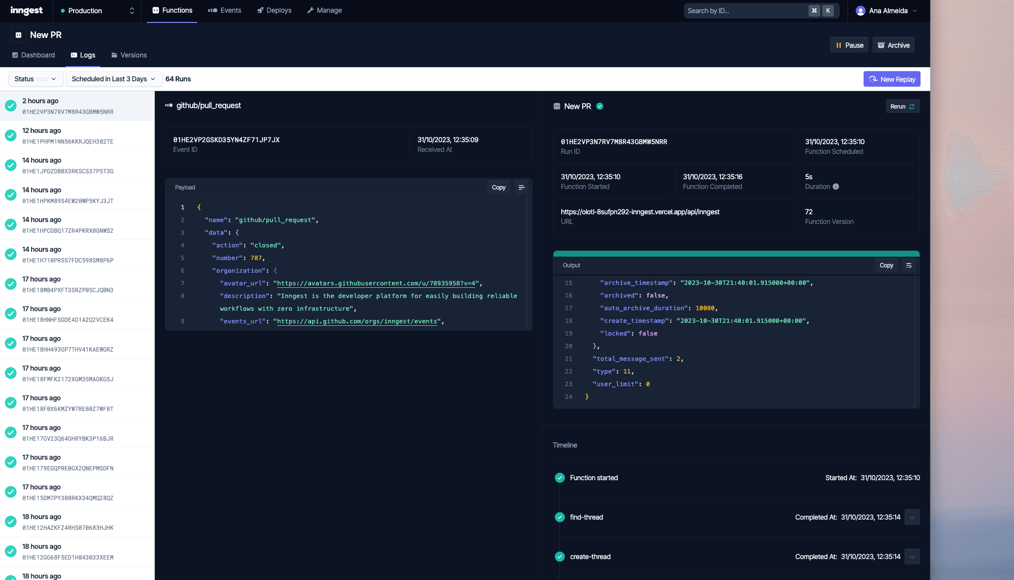Select the run from 12 hours ago
1014x580 pixels.
(77, 136)
